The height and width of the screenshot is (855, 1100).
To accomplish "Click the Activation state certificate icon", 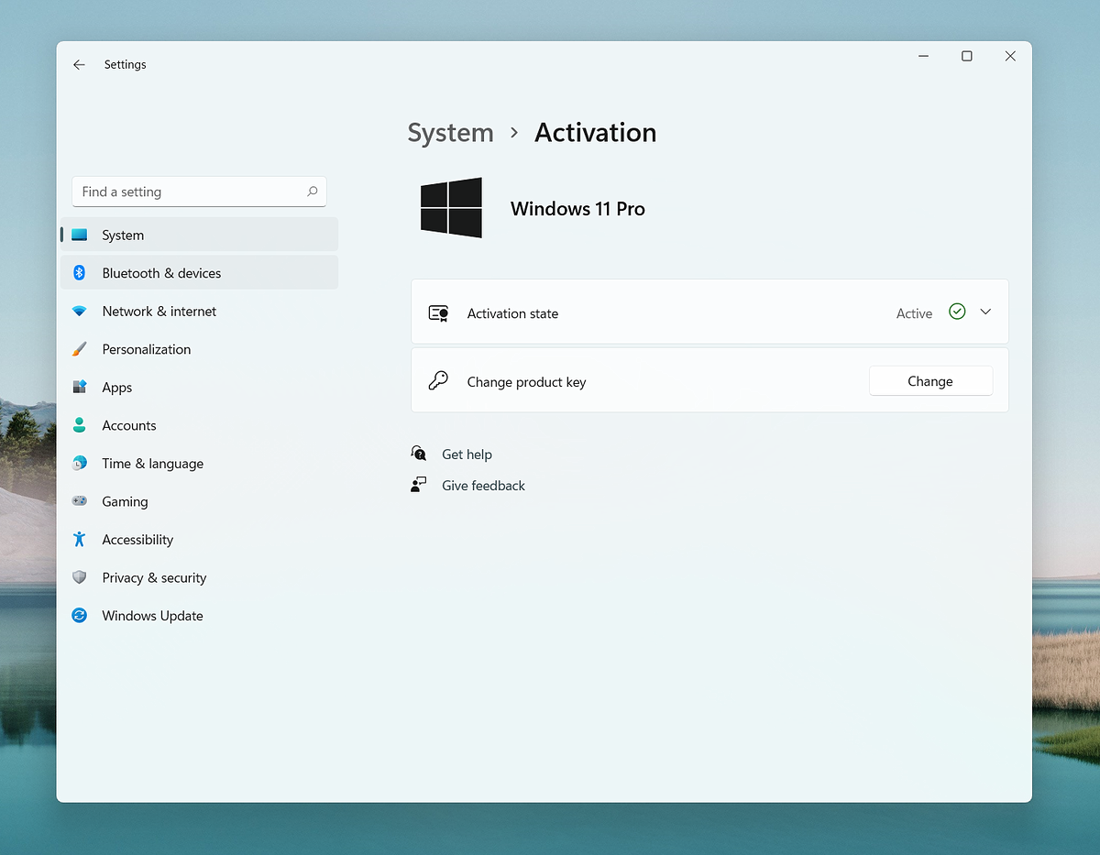I will pyautogui.click(x=438, y=313).
